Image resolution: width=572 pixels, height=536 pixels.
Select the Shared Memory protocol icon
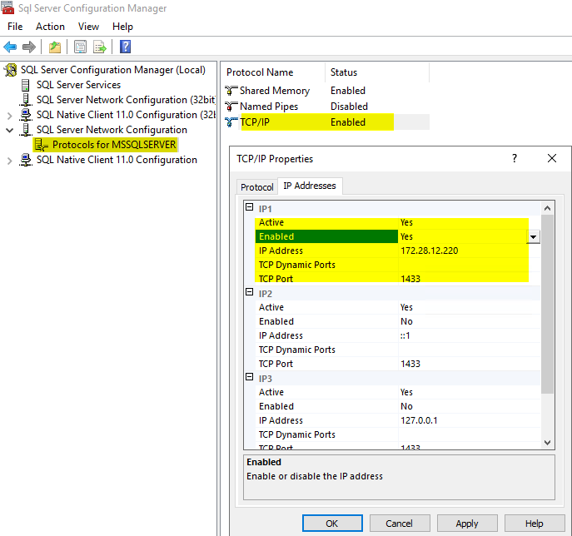coord(231,91)
